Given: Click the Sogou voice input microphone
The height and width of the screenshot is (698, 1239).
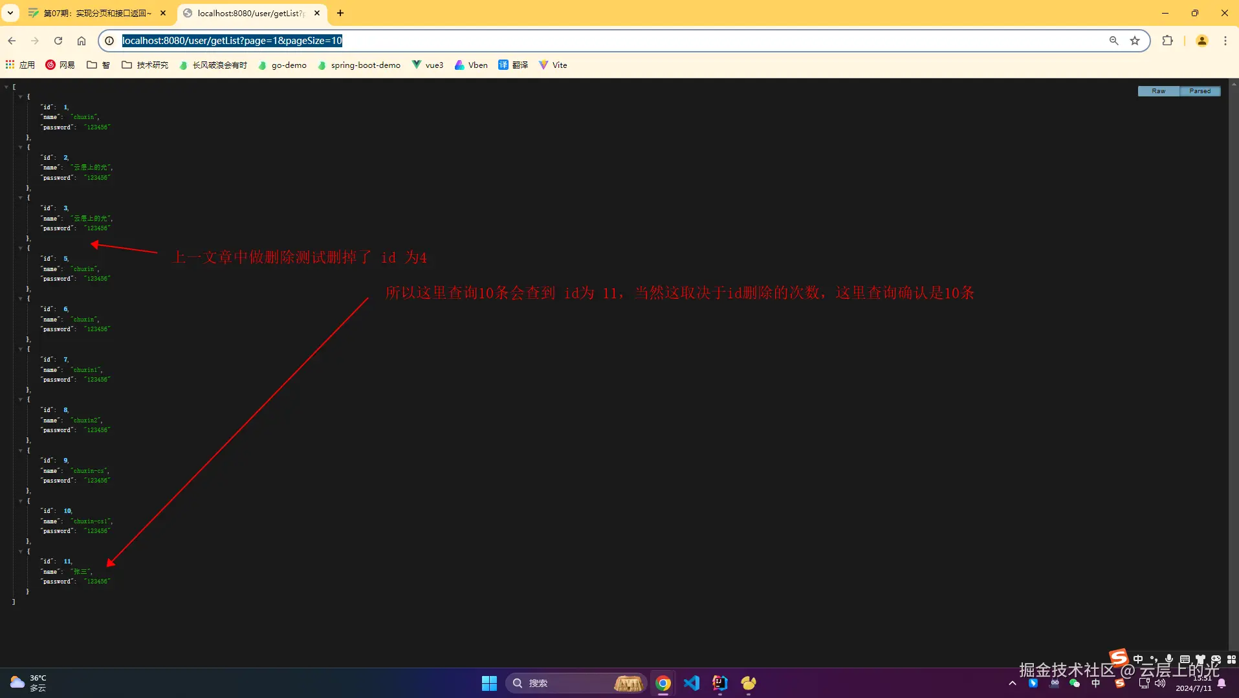Looking at the screenshot, I should coord(1168,659).
